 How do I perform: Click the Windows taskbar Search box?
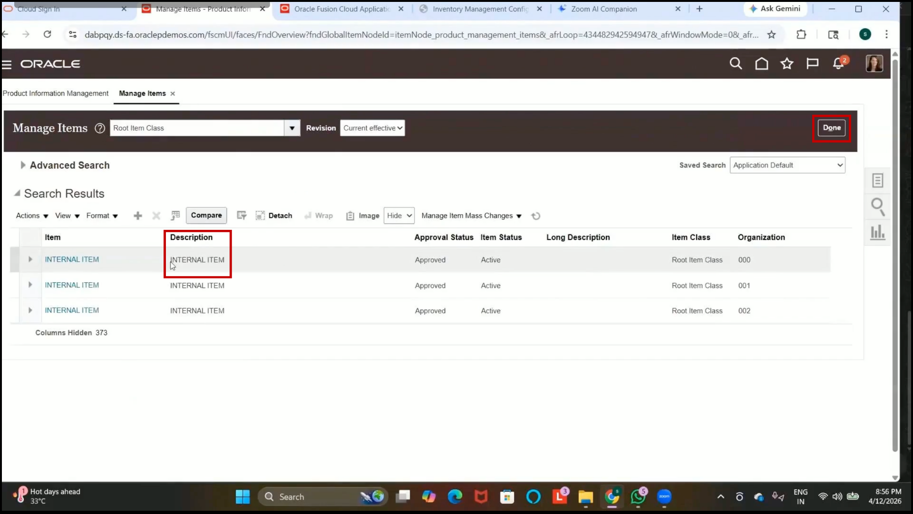click(x=323, y=497)
